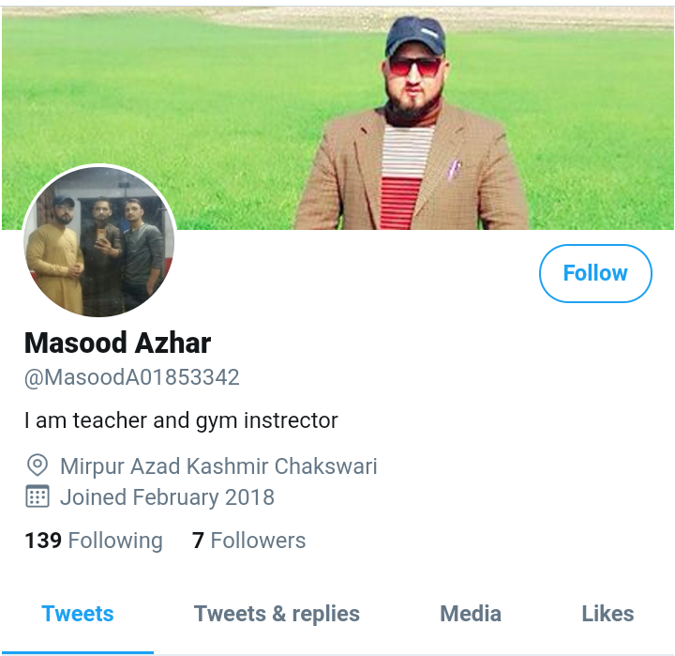
Task: Switch to the Tweets tab
Action: pyautogui.click(x=78, y=614)
